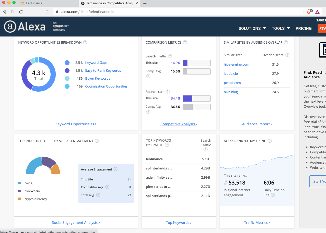Viewport: 326px width, 233px height.
Task: Select the leofinance.io Competitive Analysis tab
Action: [110, 3]
